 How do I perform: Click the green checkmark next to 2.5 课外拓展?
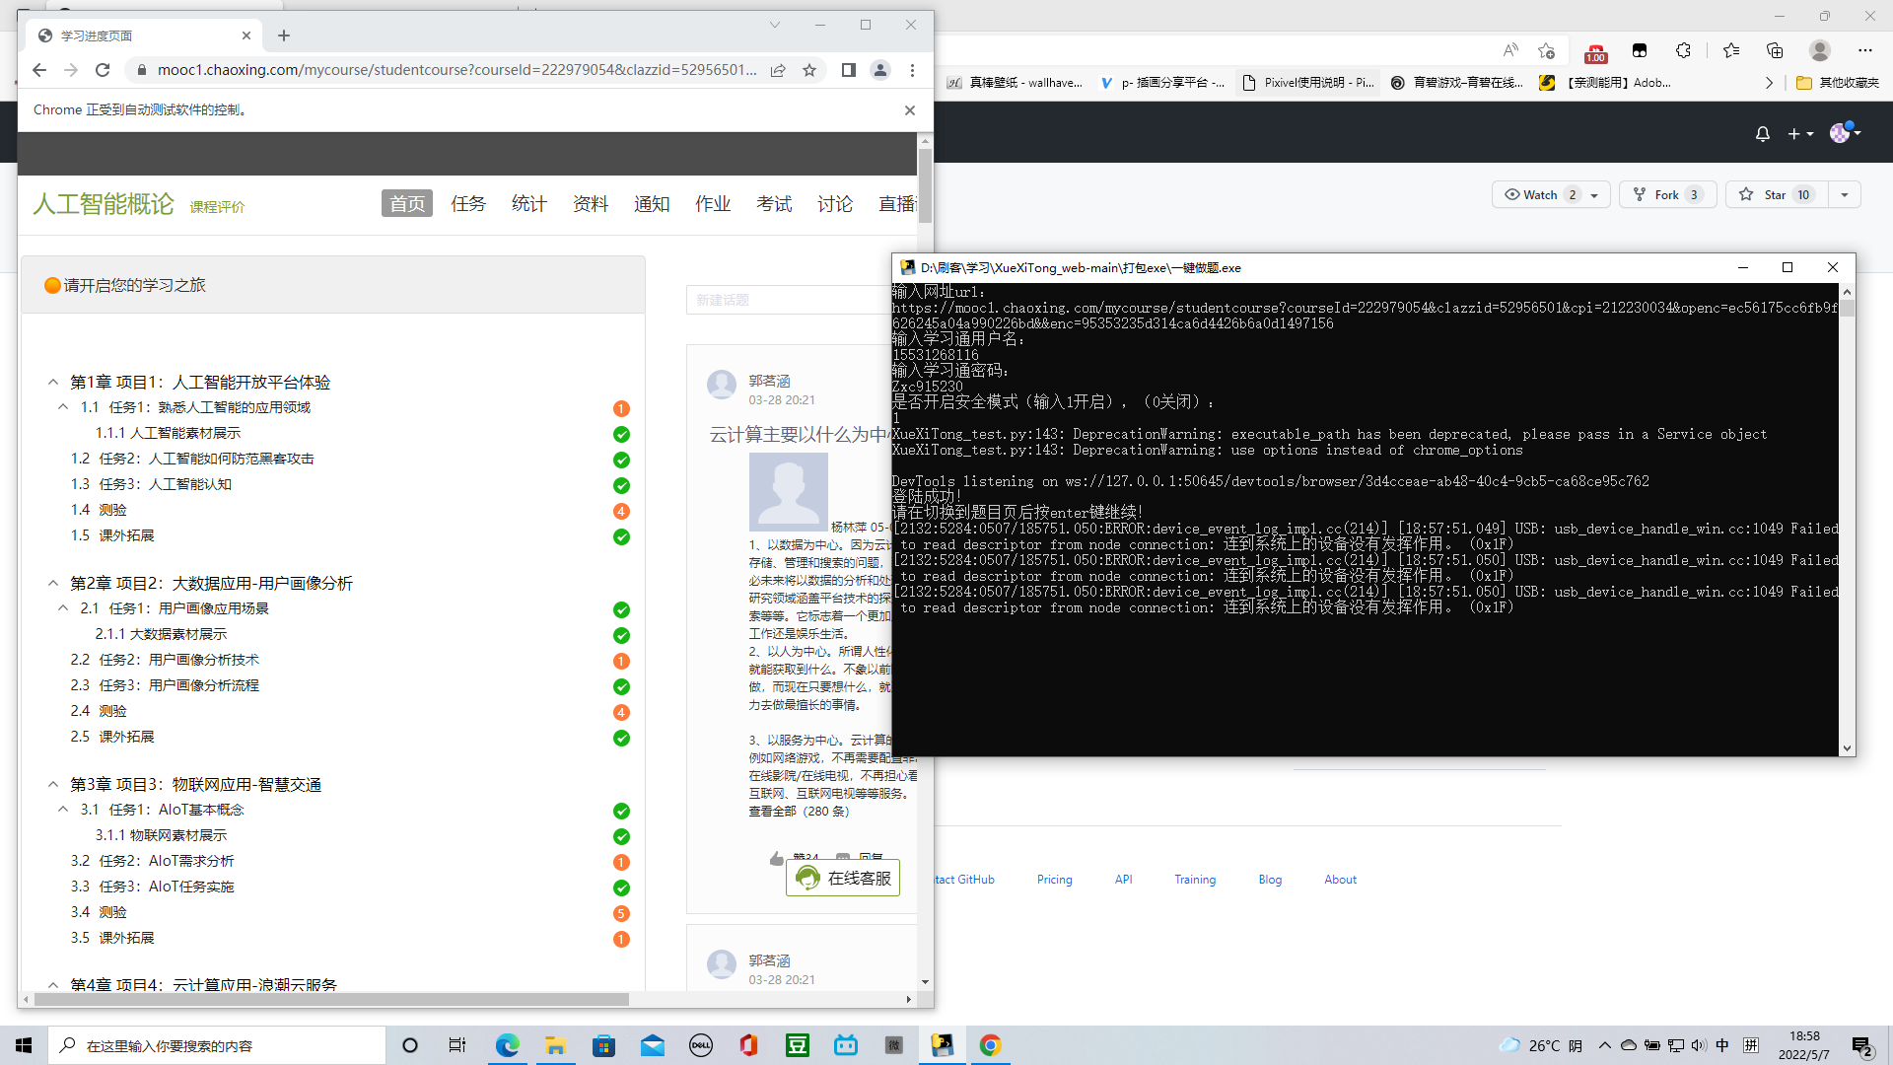click(x=621, y=738)
